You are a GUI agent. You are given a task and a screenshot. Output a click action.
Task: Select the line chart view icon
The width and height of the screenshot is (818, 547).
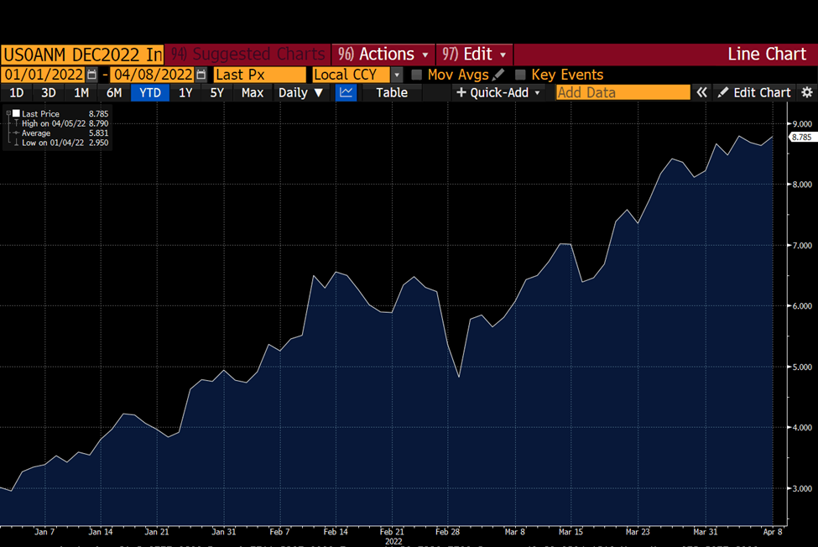(346, 93)
